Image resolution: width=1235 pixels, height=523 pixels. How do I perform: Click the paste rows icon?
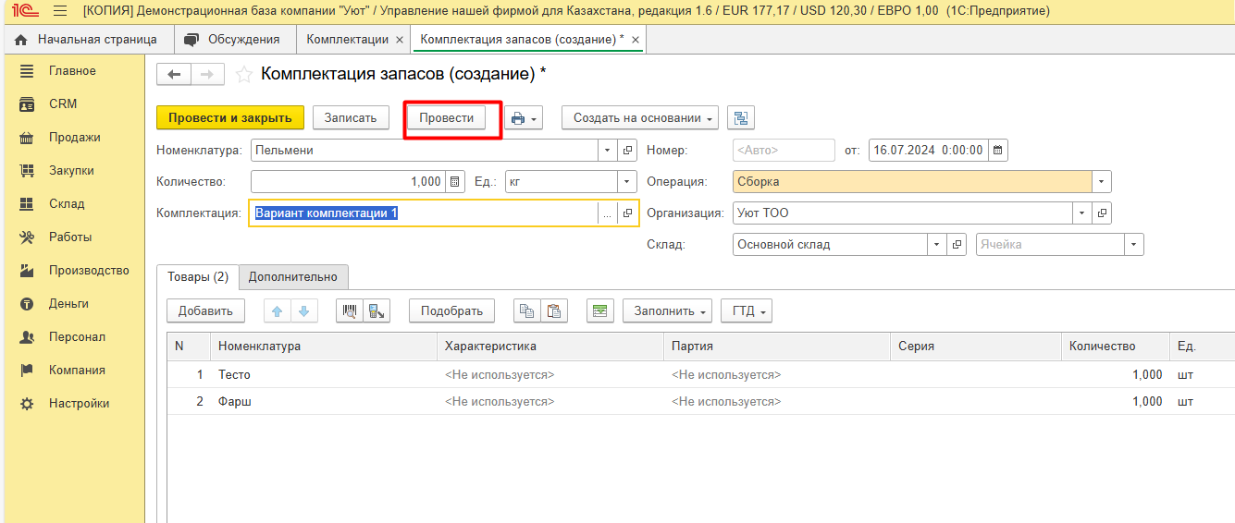(553, 311)
